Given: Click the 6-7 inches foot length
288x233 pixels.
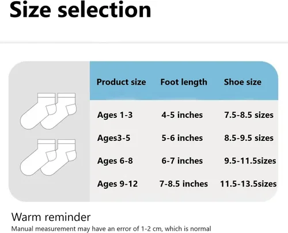Looking at the screenshot, I should point(182,161).
